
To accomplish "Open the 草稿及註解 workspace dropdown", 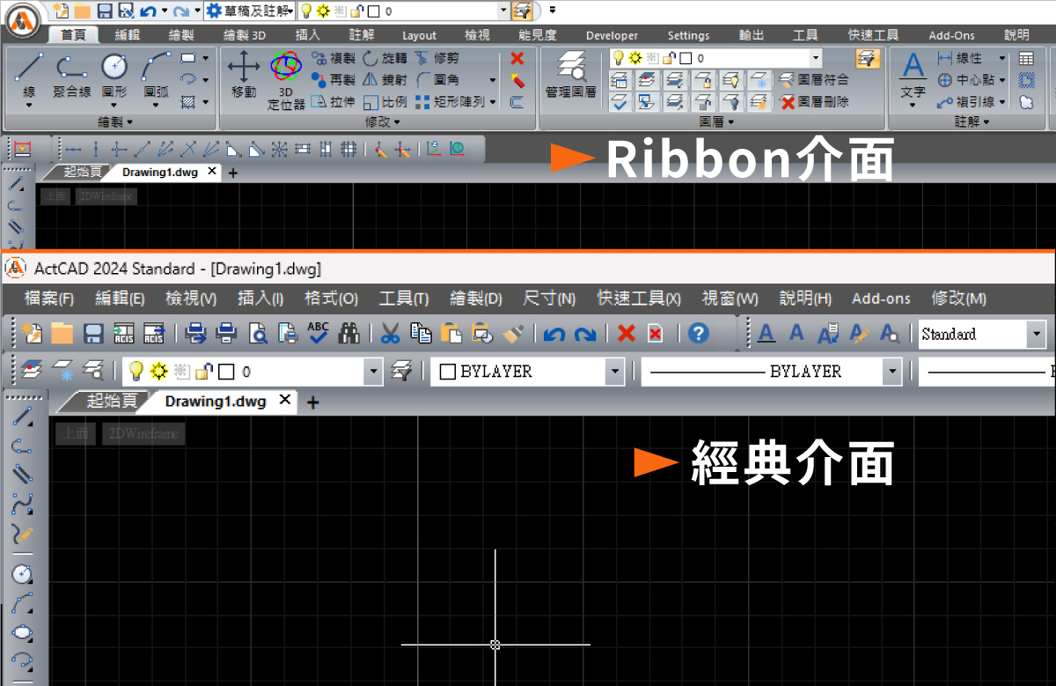I will [250, 11].
